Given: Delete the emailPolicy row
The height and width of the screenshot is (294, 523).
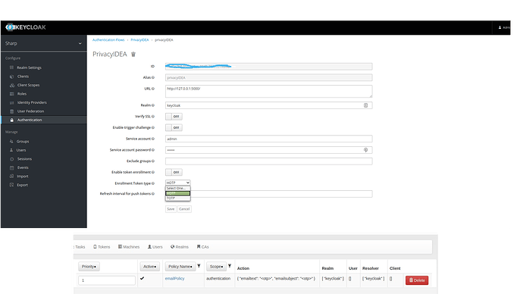Looking at the screenshot, I should 417,280.
